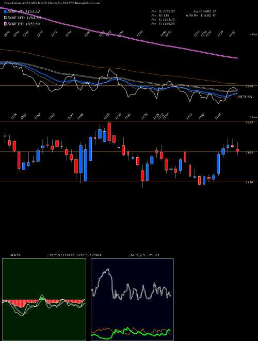Click the MACD: panel heading
Image resolution: width=258 pixels, height=341 pixels.
click(x=15, y=255)
